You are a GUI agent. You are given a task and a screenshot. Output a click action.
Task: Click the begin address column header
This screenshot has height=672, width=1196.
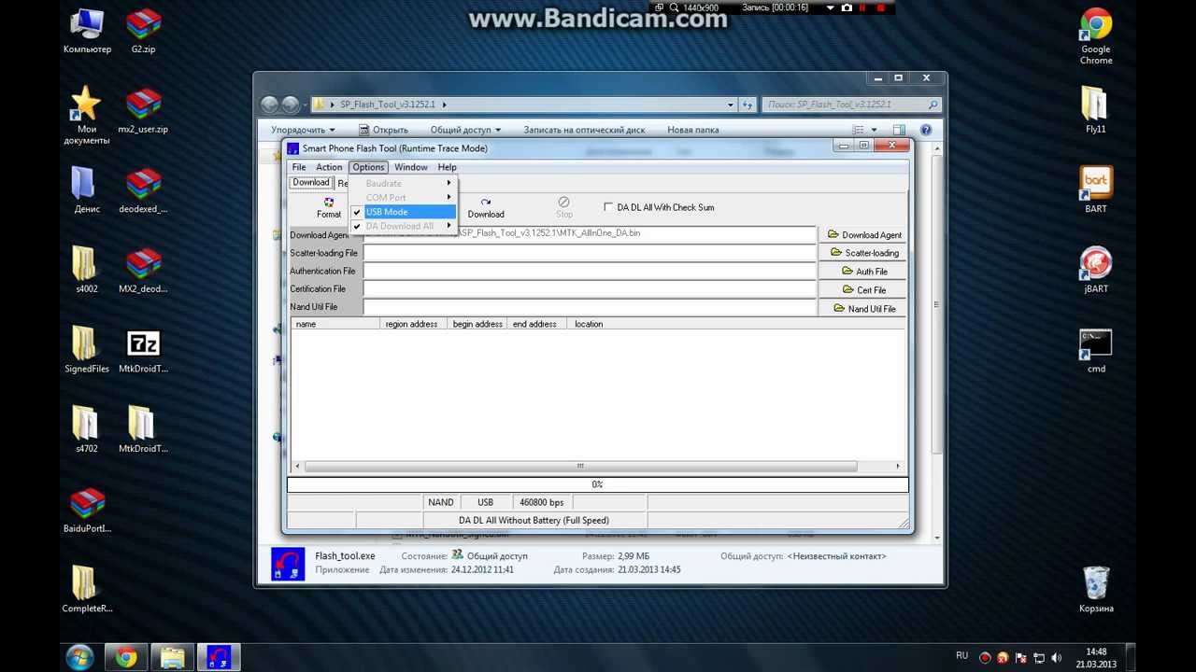tap(477, 324)
